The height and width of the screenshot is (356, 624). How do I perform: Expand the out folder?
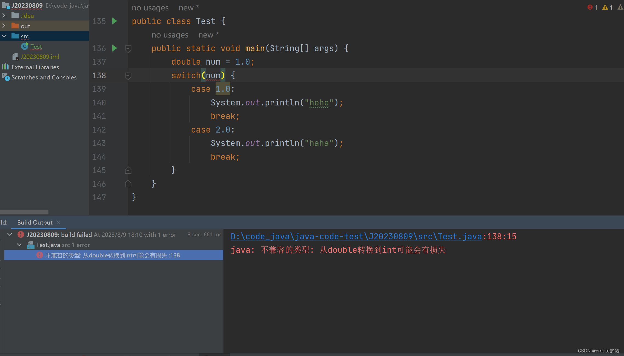pyautogui.click(x=4, y=26)
